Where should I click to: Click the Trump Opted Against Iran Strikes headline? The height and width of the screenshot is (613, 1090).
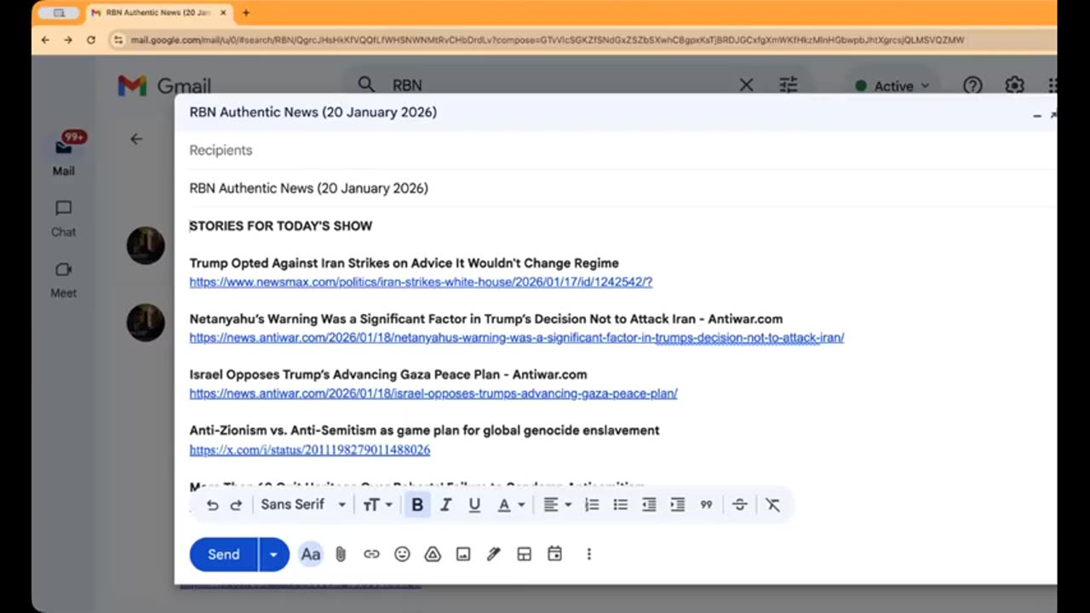404,263
